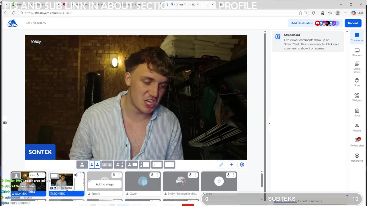The width and height of the screenshot is (367, 206).
Task: Choose the two-person side-by-side layout
Action: pos(95,165)
